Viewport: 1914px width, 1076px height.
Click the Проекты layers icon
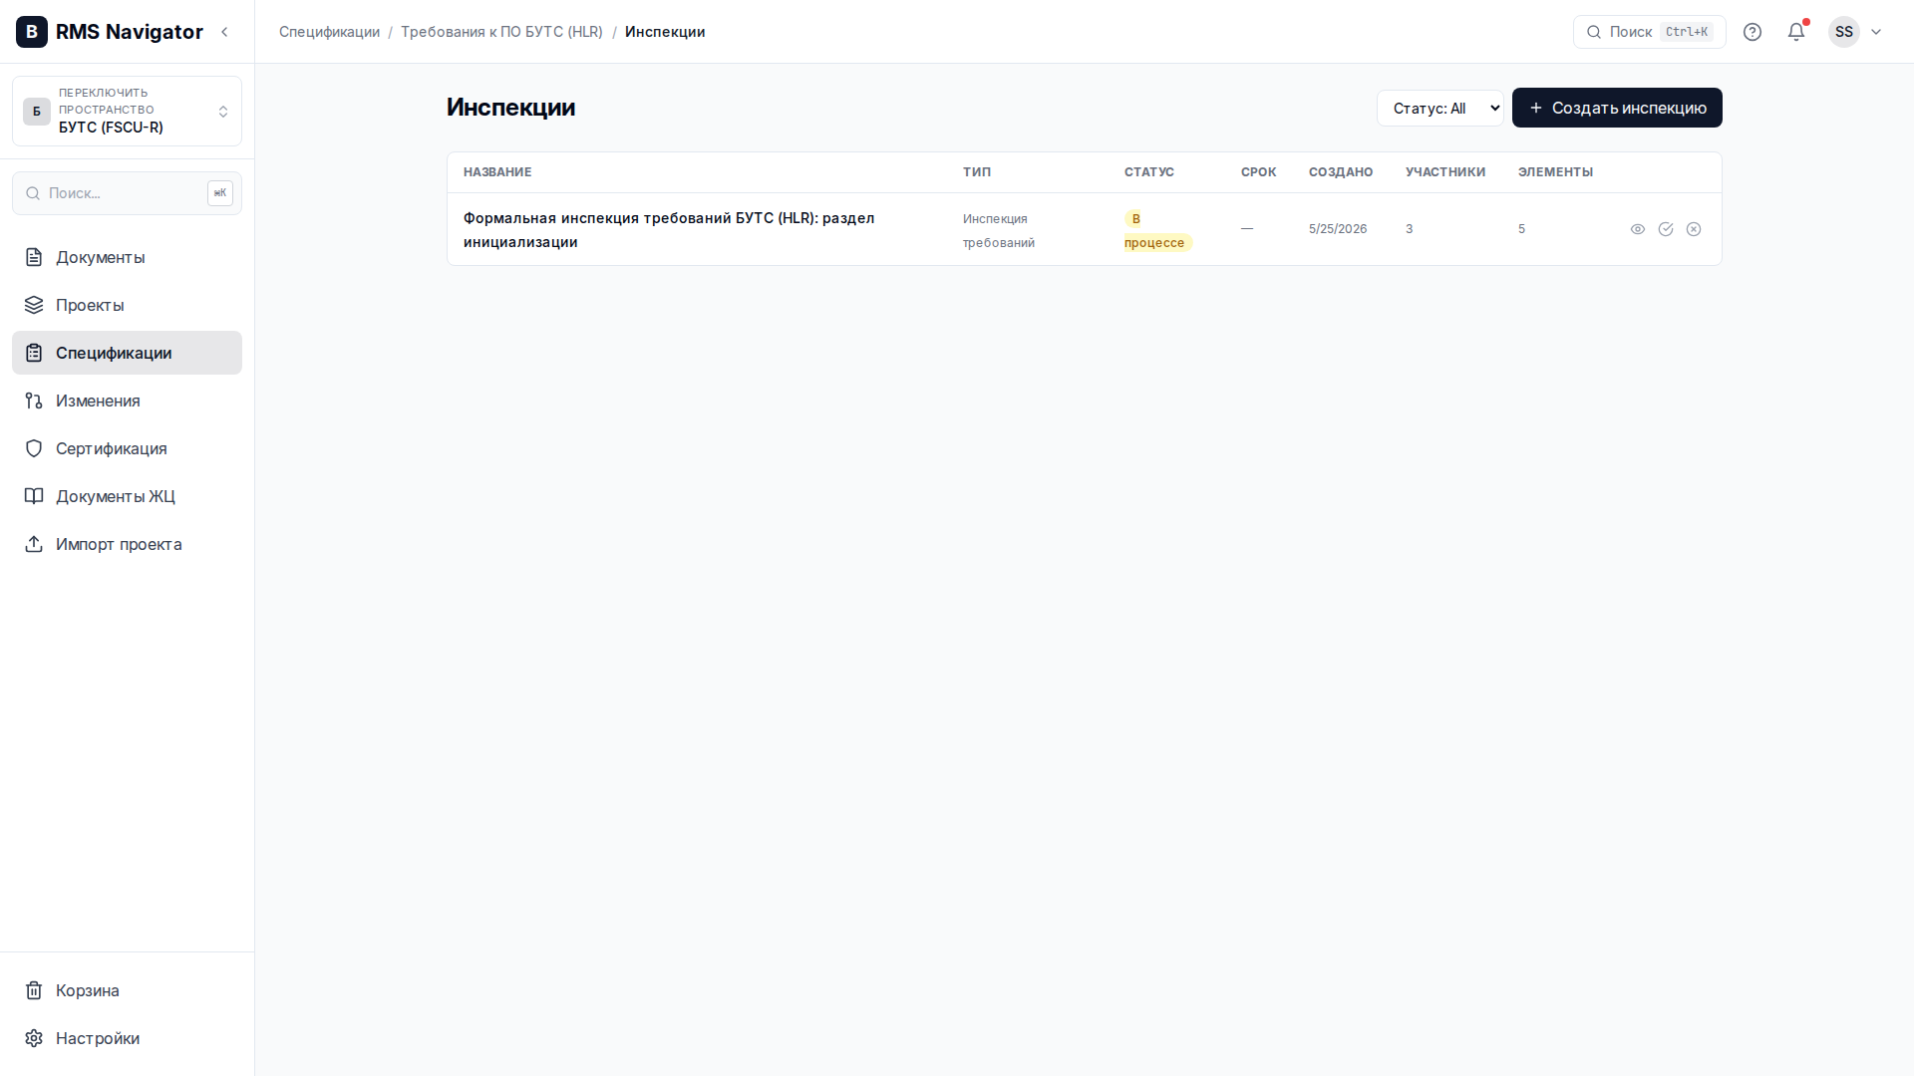34,305
